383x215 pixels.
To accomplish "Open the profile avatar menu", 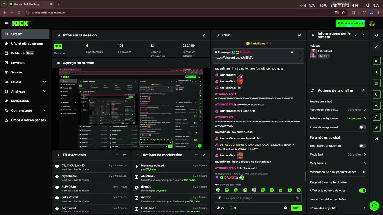I will pos(372,23).
